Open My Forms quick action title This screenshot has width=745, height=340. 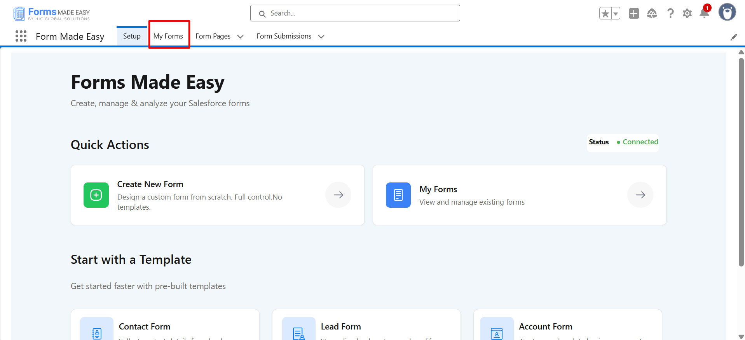(x=438, y=189)
